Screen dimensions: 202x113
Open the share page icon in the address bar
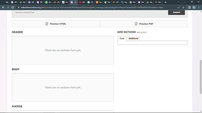click(179, 8)
